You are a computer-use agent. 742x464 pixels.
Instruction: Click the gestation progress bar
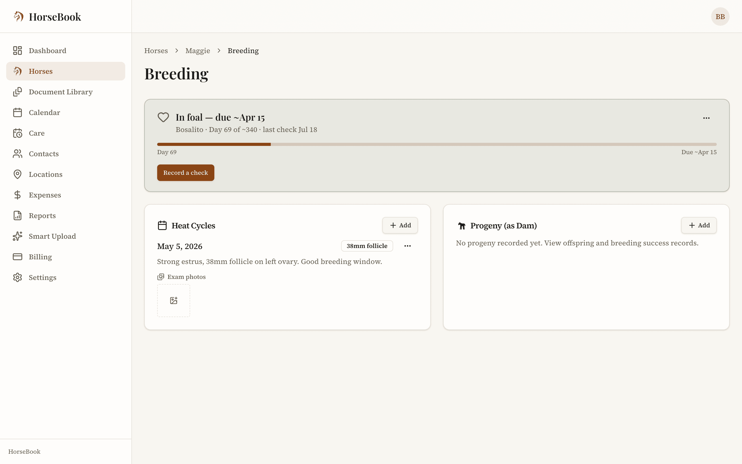[437, 144]
